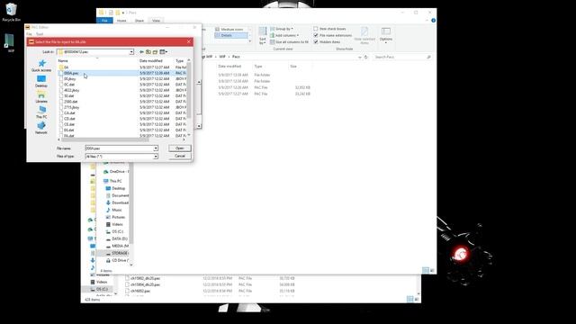The image size is (576, 324).
Task: Open the Add columns dropdown
Action: [x=284, y=35]
